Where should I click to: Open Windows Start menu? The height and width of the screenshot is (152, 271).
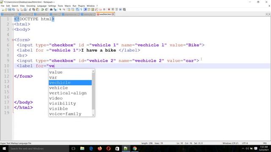click(4, 149)
